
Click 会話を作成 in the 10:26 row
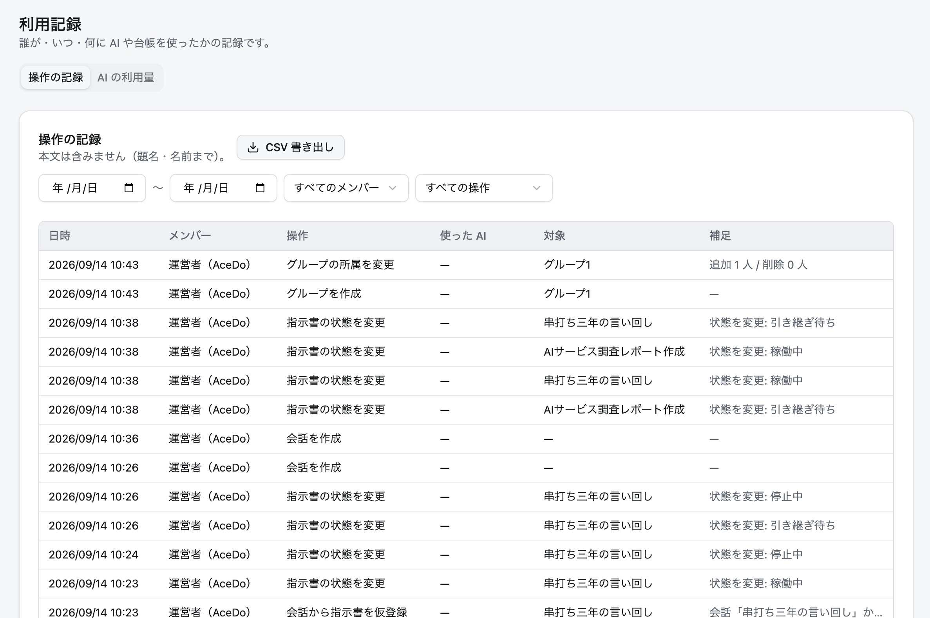point(314,468)
